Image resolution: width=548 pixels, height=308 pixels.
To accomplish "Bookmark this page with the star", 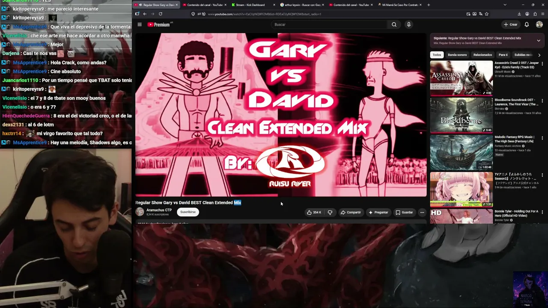I will (486, 14).
